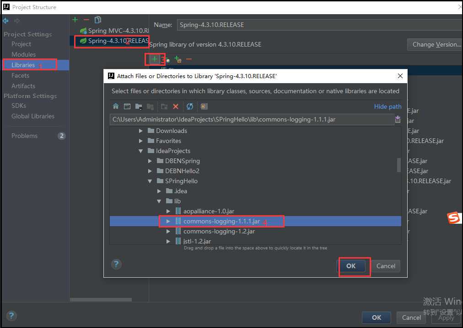The width and height of the screenshot is (463, 328).
Task: Expand the DEBNHello2 folder
Action: (150, 171)
